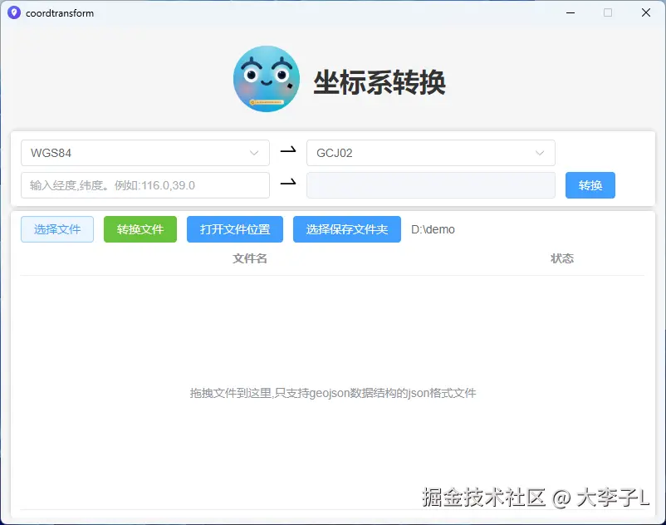Click the D:\demo save path text
Viewport: 666px width, 525px height.
tap(431, 229)
